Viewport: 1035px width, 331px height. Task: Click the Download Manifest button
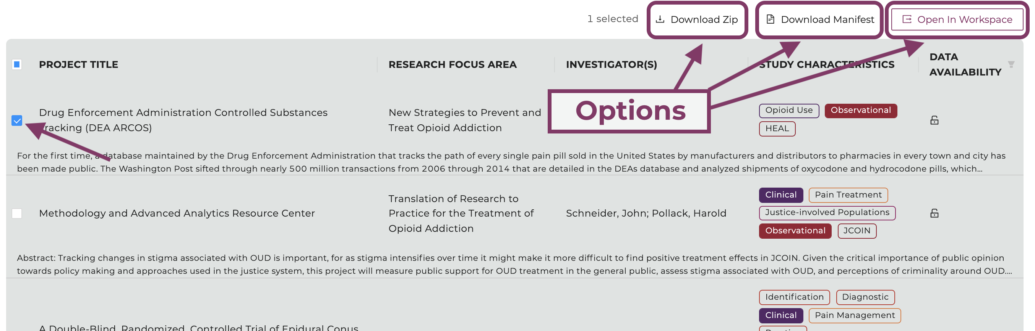[820, 19]
